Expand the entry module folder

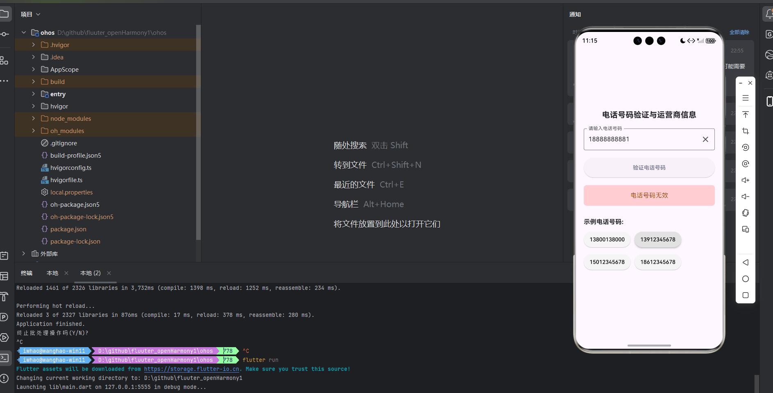pos(34,94)
